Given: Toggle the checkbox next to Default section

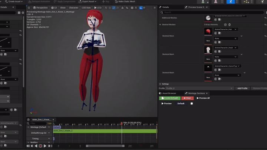Looking at the screenshot, I should pos(192,104).
